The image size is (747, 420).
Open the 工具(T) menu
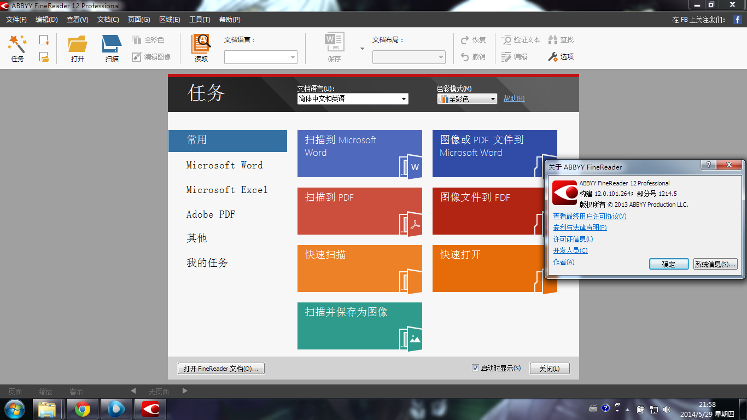(x=200, y=20)
